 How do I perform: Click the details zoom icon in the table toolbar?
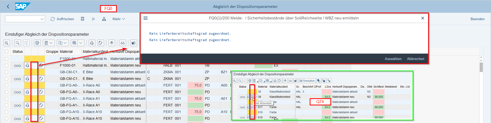[x=7, y=43]
